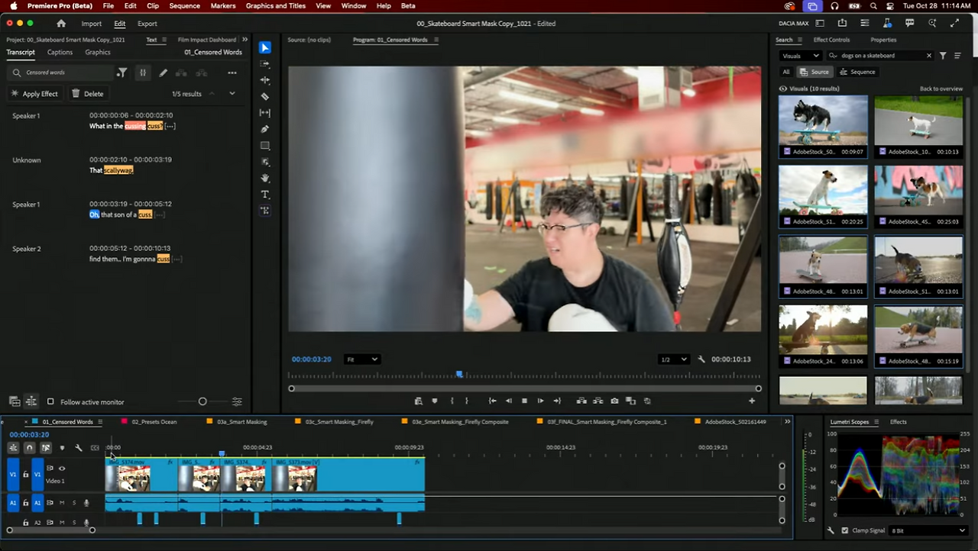Click the Quick Export share icon
Image resolution: width=978 pixels, height=551 pixels.
point(842,24)
